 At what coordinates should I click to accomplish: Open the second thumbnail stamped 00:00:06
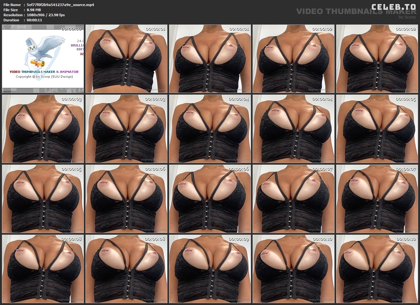[x=210, y=199]
